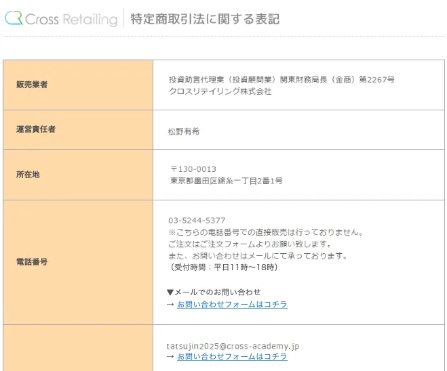Select company name クロスリテイリング株式会社
This screenshot has width=447, height=371.
point(220,91)
